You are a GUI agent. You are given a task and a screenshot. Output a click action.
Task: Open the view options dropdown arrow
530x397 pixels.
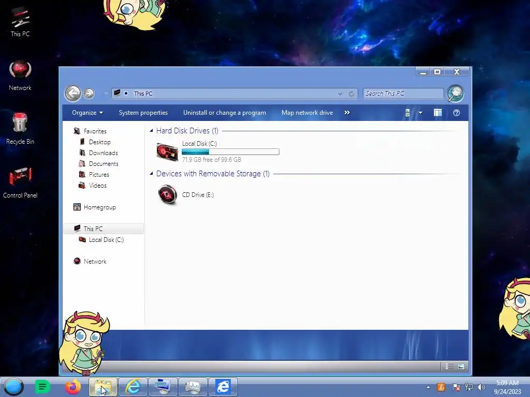[x=420, y=113]
